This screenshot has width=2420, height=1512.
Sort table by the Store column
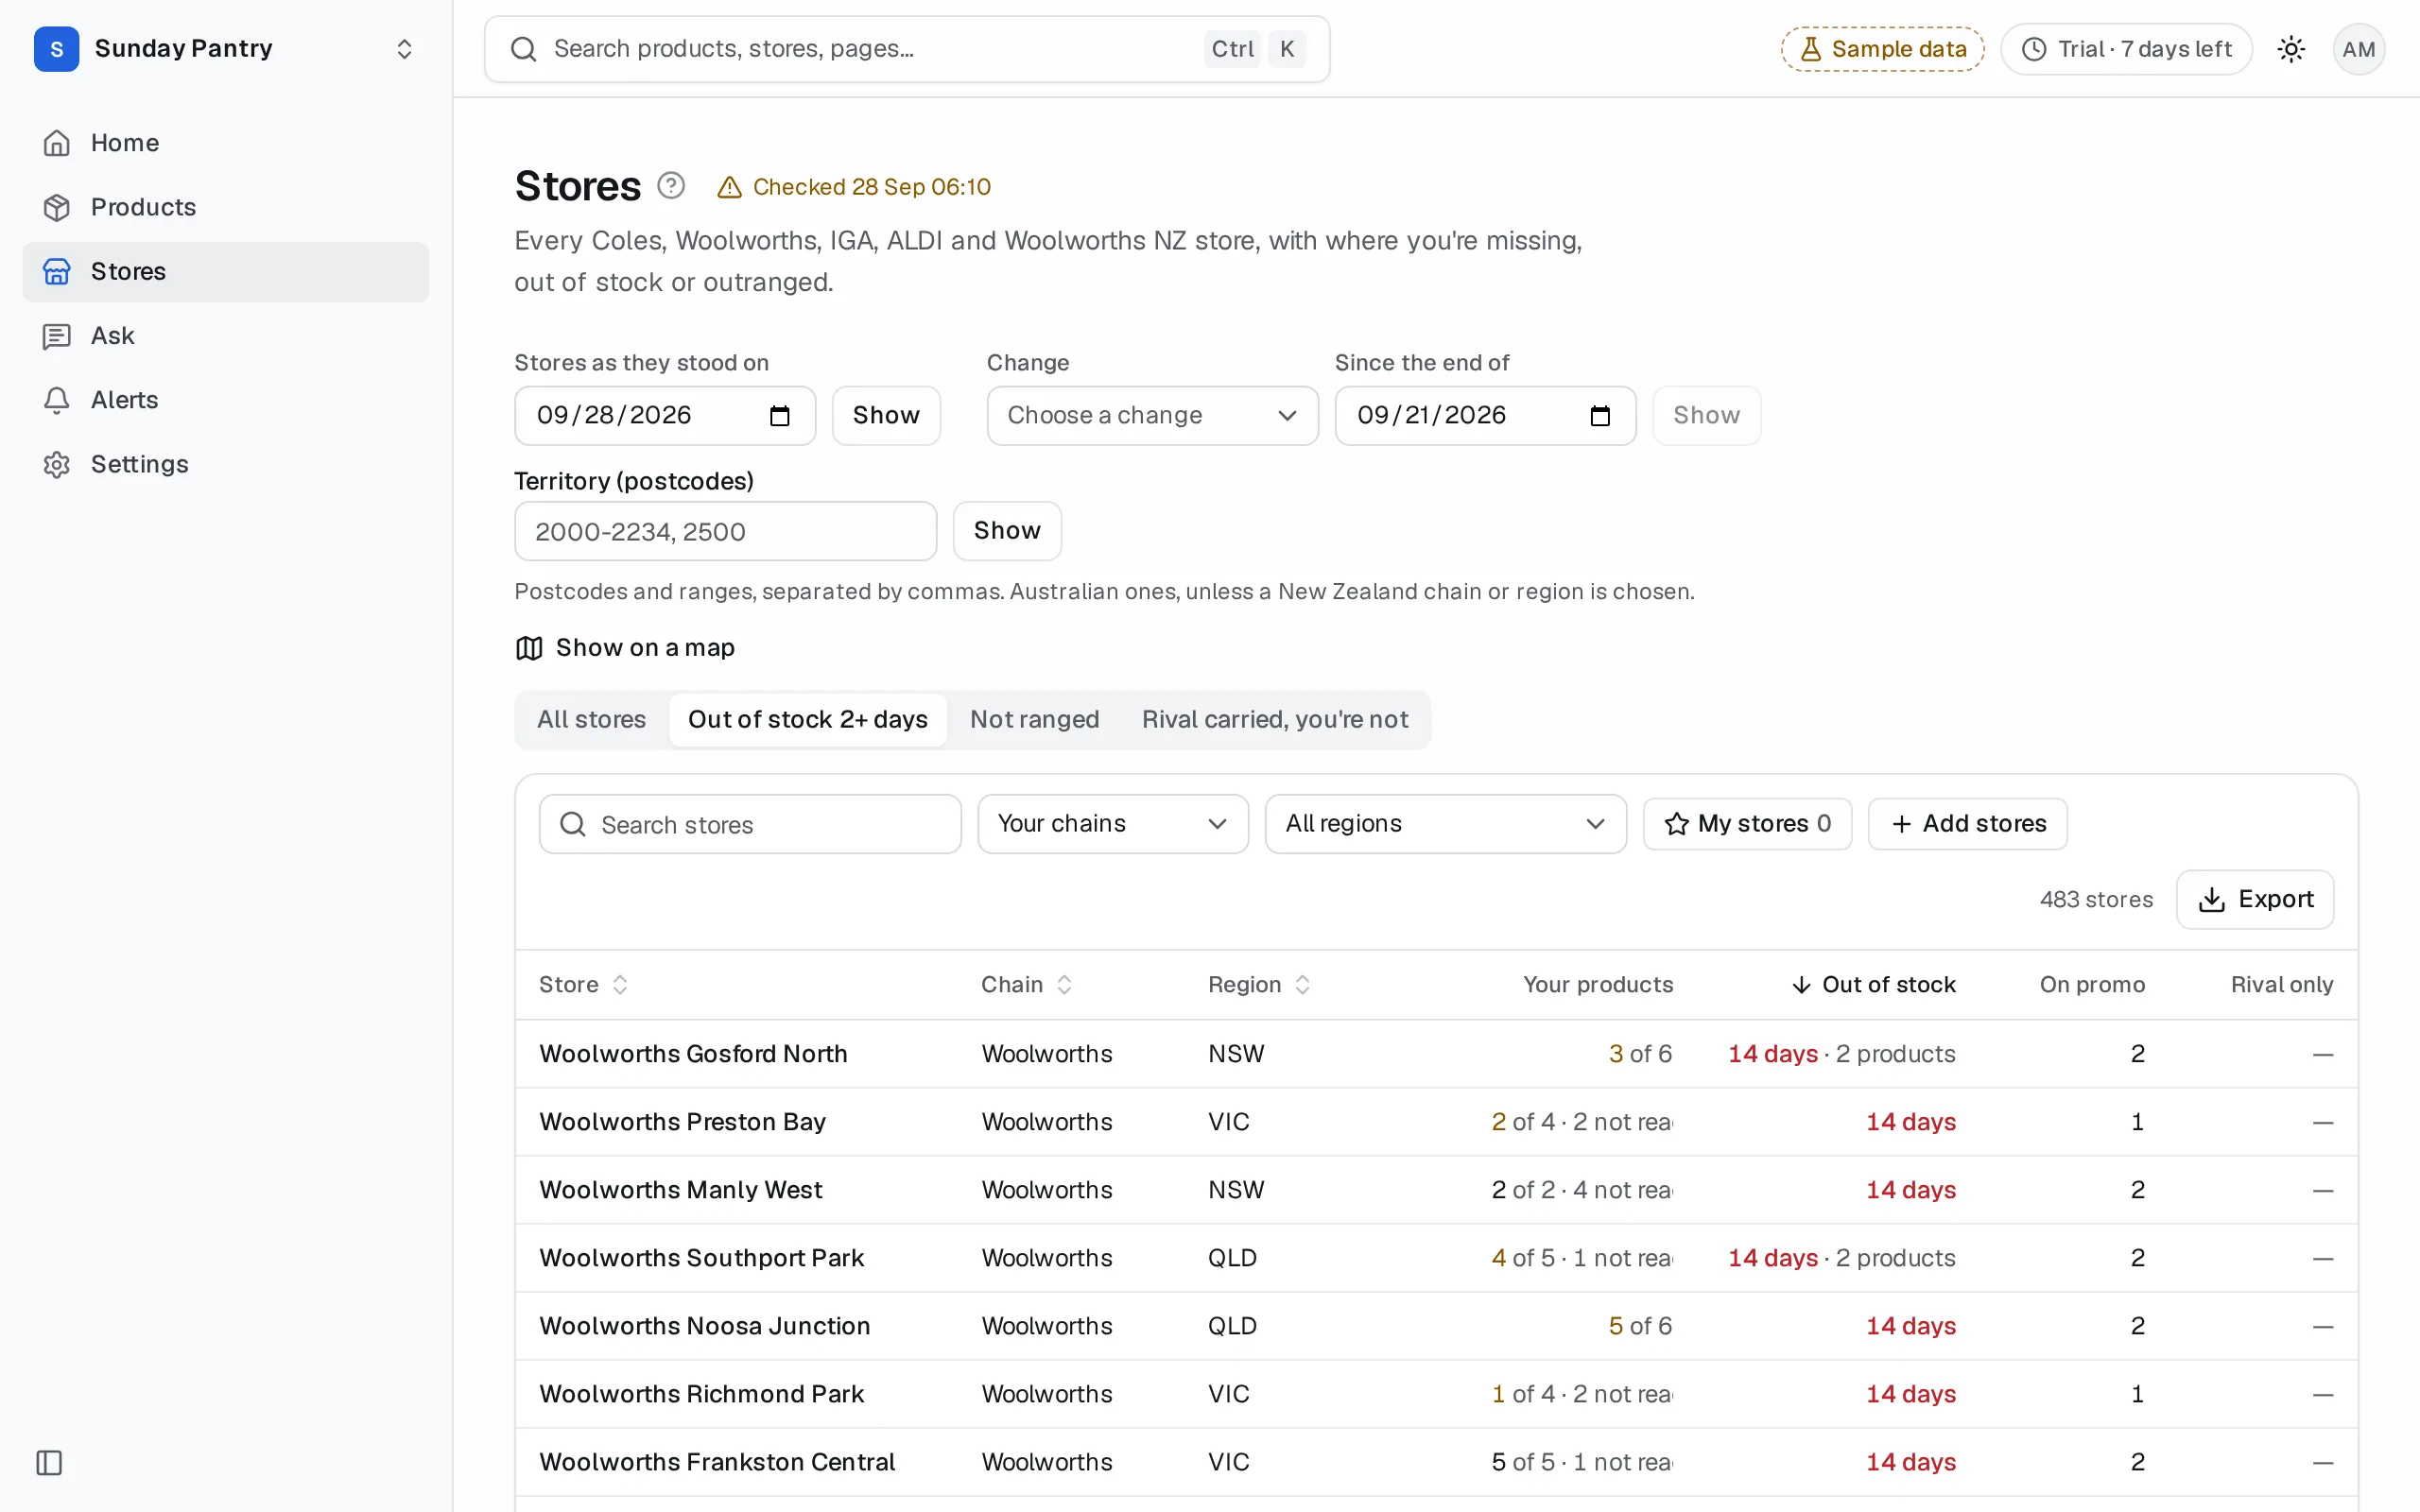coord(584,985)
